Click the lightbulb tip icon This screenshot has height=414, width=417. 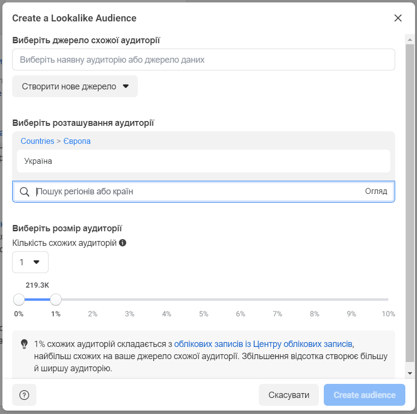point(24,344)
